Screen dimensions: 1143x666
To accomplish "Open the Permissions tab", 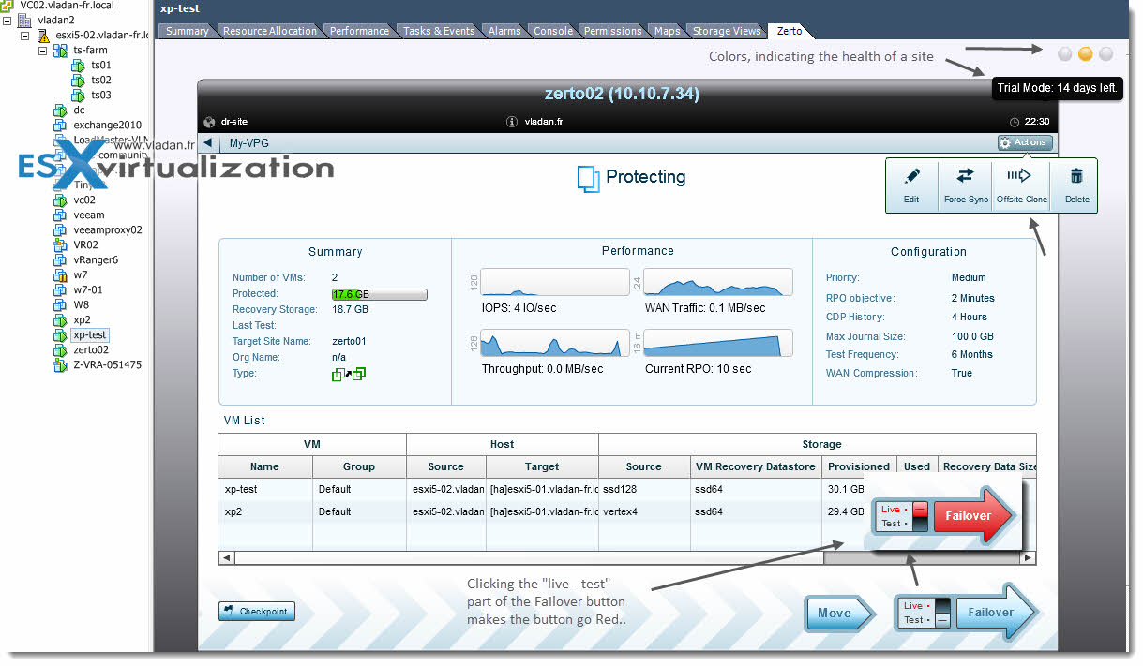I will point(612,31).
